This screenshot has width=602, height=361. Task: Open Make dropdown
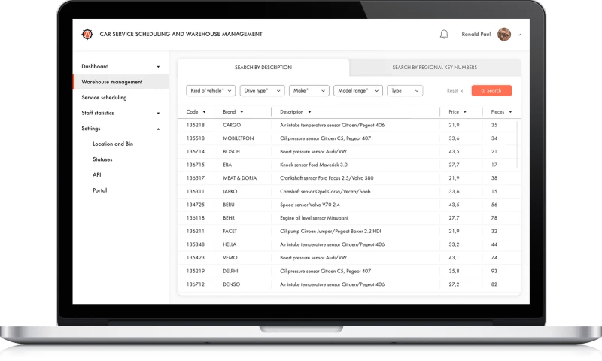coord(309,90)
